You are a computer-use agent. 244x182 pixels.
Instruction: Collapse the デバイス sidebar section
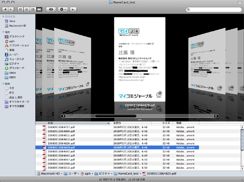[3, 17]
